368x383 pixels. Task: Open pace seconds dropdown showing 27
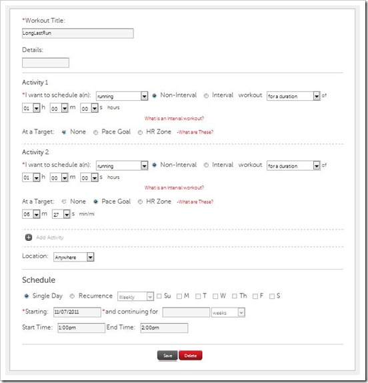click(61, 214)
